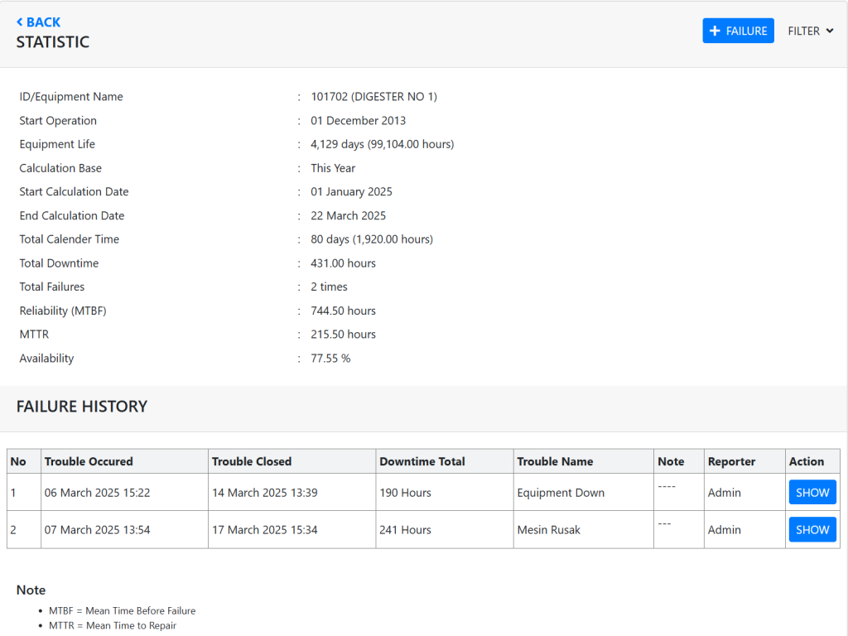Click the chevron arrow beside FILTER
The height and width of the screenshot is (636, 848).
pos(829,31)
